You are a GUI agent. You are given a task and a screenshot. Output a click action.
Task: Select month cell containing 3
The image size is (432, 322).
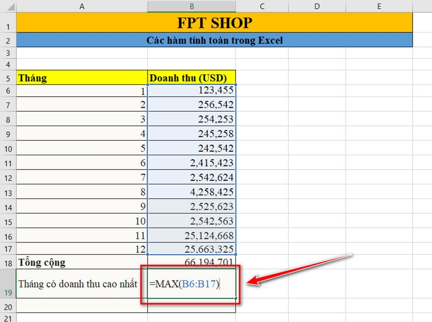click(x=82, y=119)
